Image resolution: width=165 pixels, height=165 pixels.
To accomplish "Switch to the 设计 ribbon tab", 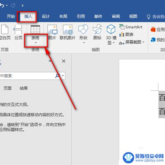I will point(46,16).
